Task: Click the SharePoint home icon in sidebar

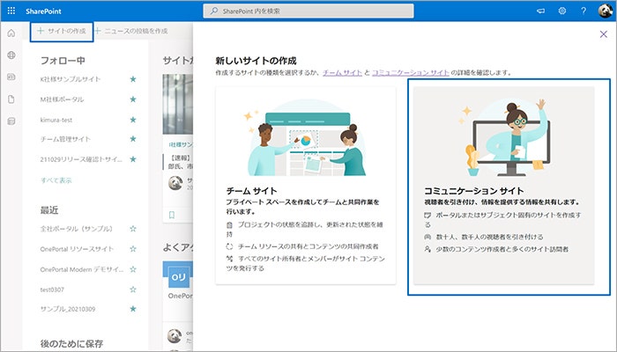Action: click(x=11, y=33)
